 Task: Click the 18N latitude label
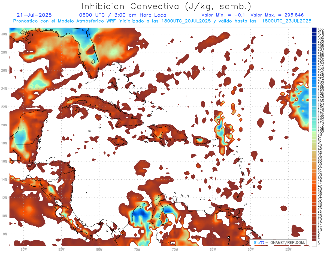point(4,143)
